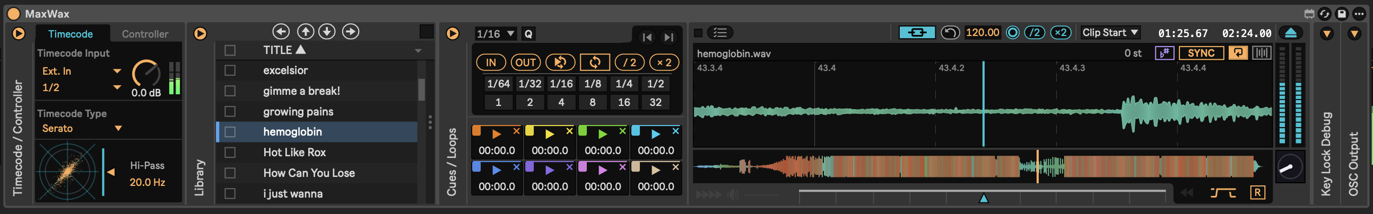The height and width of the screenshot is (214, 1373).
Task: Set the loop OUT point
Action: pyautogui.click(x=526, y=63)
